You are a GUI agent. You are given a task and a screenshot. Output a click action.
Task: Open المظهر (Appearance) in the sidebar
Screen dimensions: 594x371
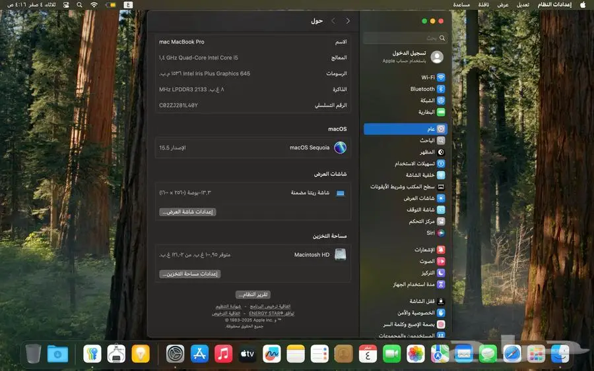[x=405, y=152]
